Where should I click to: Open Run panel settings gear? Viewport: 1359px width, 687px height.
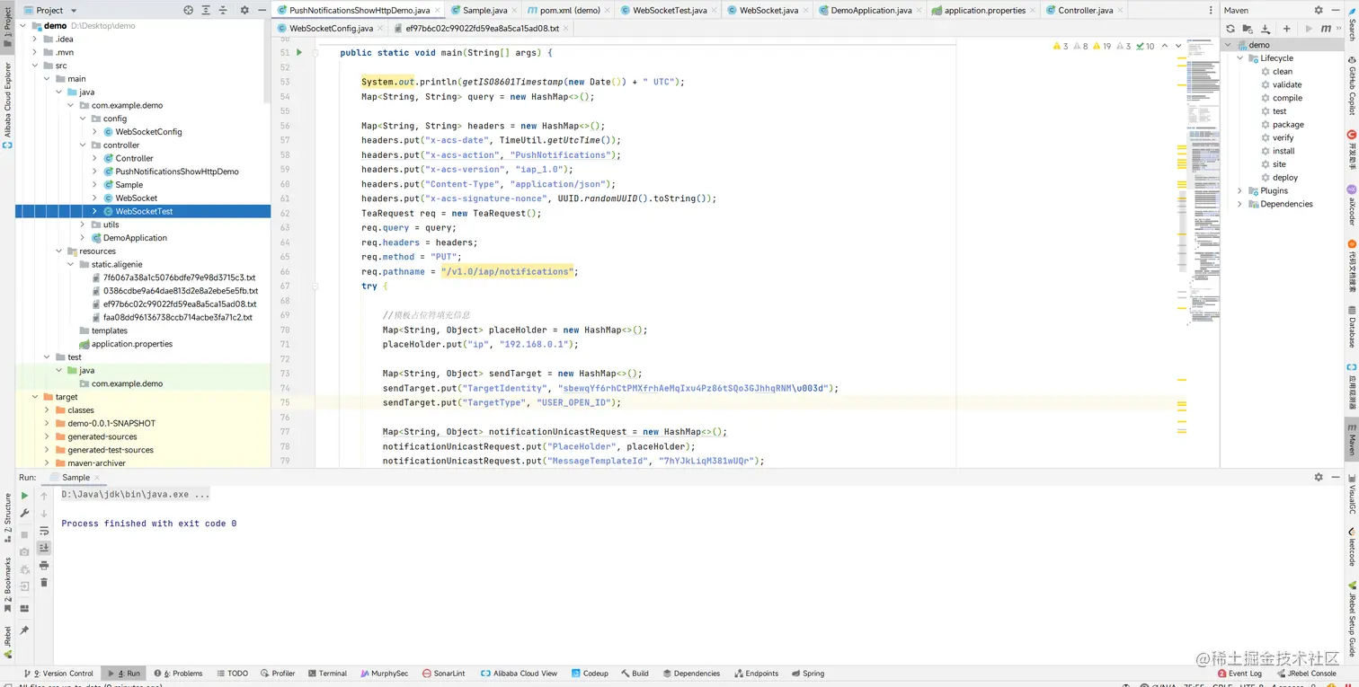click(1319, 477)
